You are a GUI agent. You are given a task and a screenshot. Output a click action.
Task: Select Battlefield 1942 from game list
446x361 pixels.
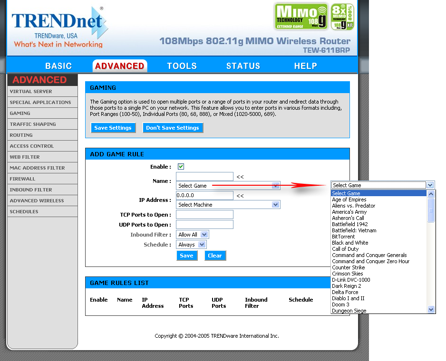[x=379, y=224]
